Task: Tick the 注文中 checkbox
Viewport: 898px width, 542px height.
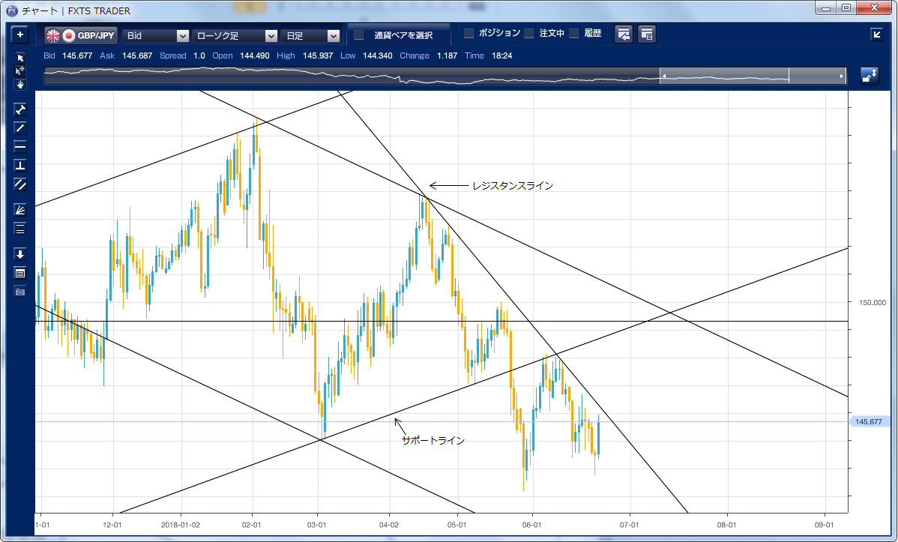Action: click(x=529, y=33)
